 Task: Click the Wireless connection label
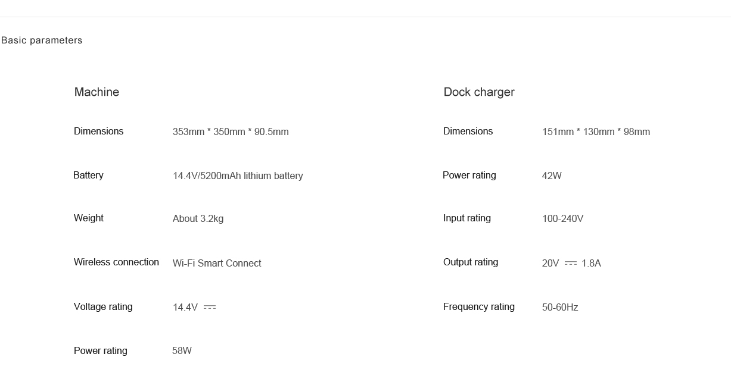[x=116, y=262]
